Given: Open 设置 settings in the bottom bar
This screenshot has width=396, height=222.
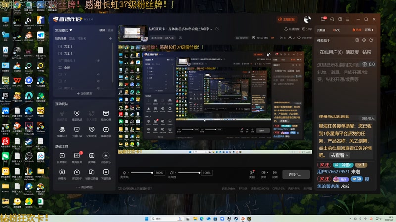Looking at the screenshot, I should click(275, 174).
